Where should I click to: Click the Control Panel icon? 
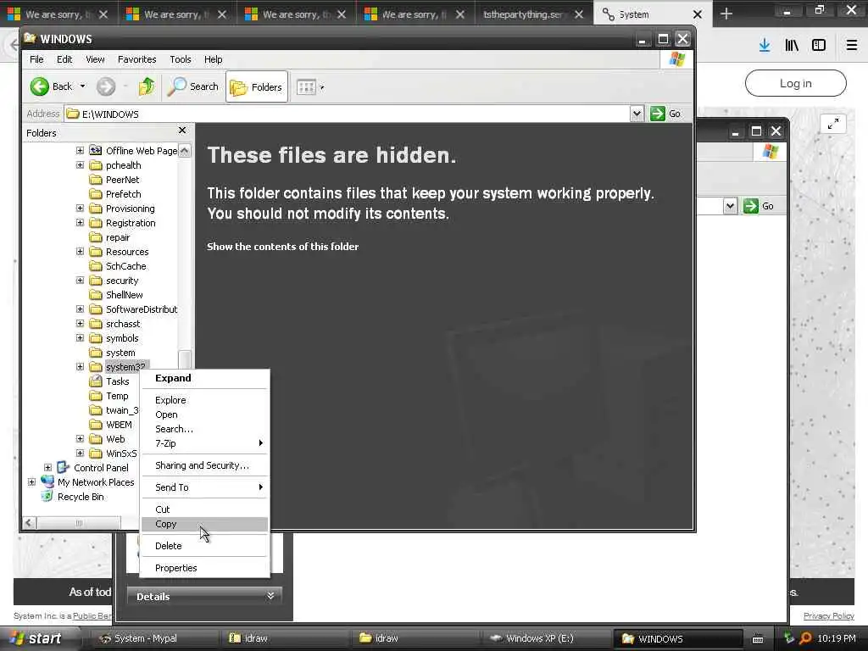(x=63, y=467)
